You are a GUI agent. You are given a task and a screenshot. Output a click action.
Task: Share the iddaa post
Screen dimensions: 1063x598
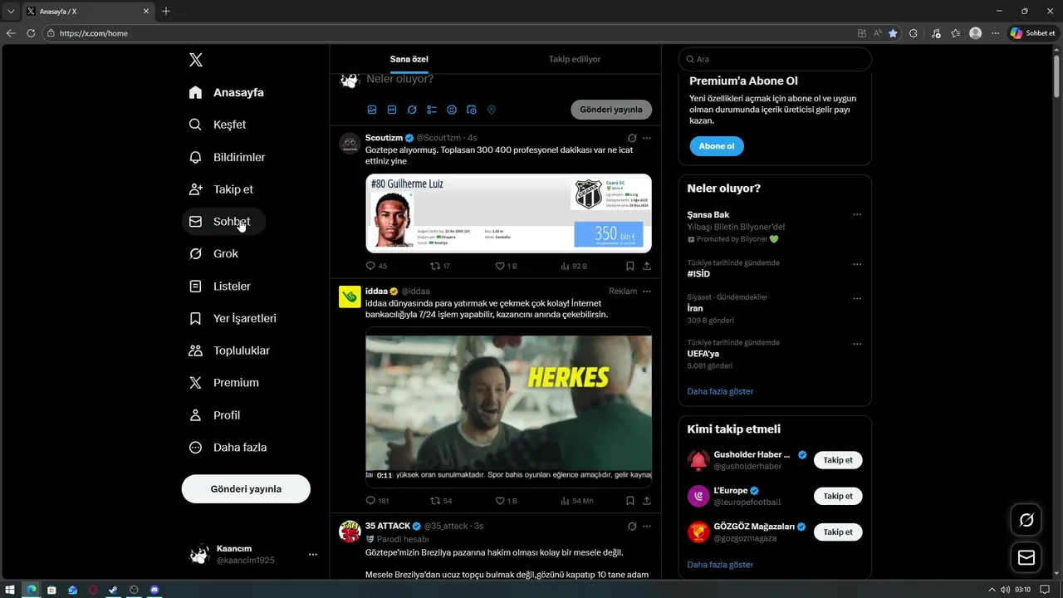coord(647,501)
